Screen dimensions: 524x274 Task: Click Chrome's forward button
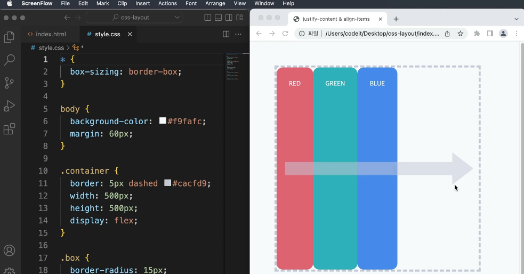click(x=272, y=34)
